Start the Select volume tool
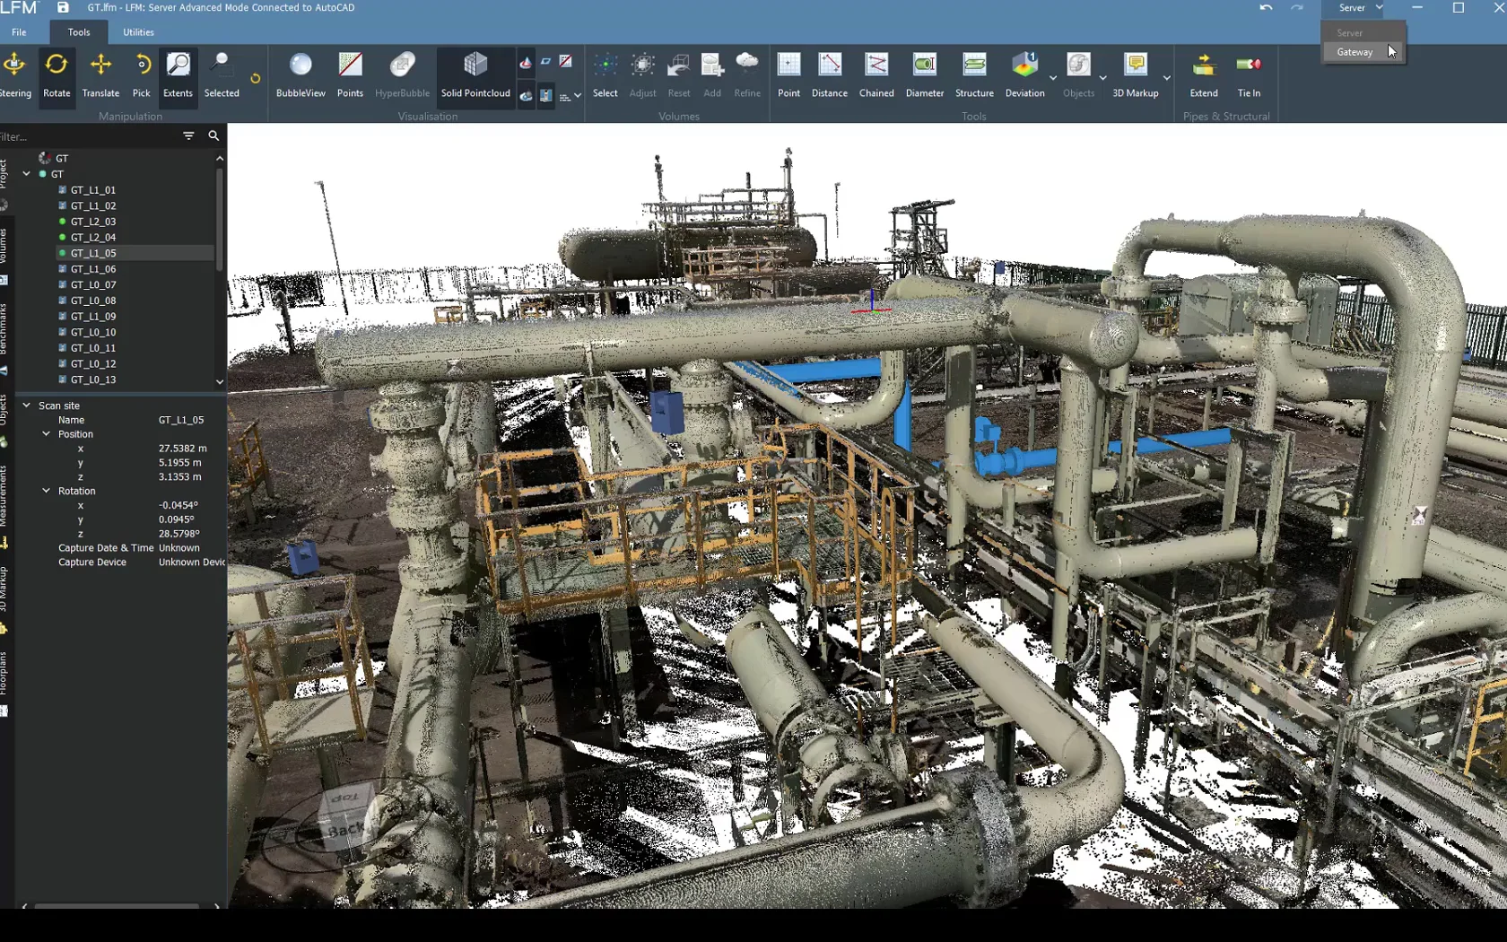This screenshot has width=1507, height=942. [x=605, y=75]
